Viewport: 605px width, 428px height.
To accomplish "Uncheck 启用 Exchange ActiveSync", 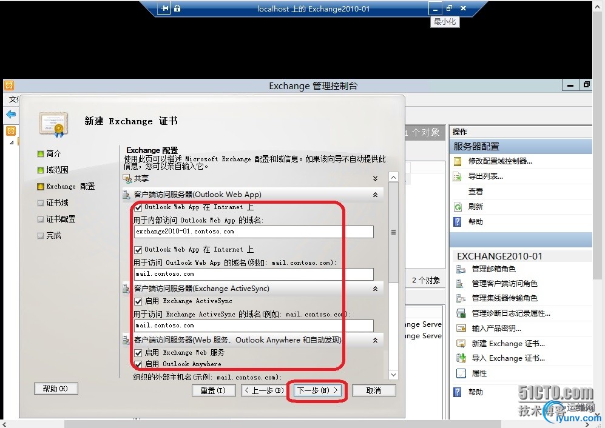I will point(138,301).
